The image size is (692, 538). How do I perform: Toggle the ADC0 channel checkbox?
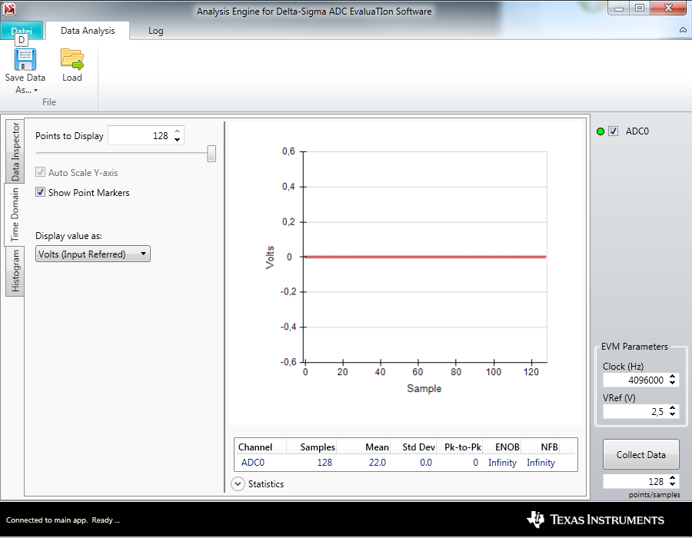tap(613, 131)
